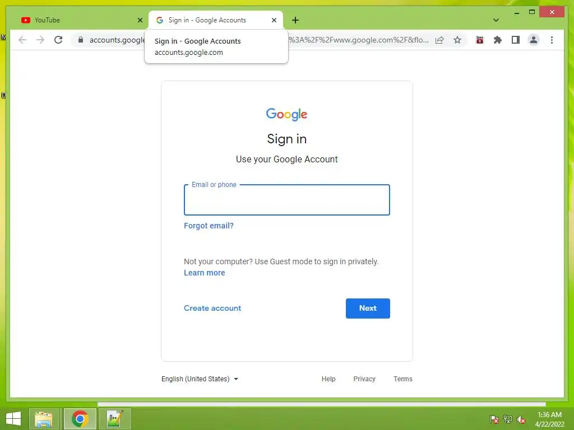Focus the Email or phone input field
The image size is (574, 430).
click(286, 200)
